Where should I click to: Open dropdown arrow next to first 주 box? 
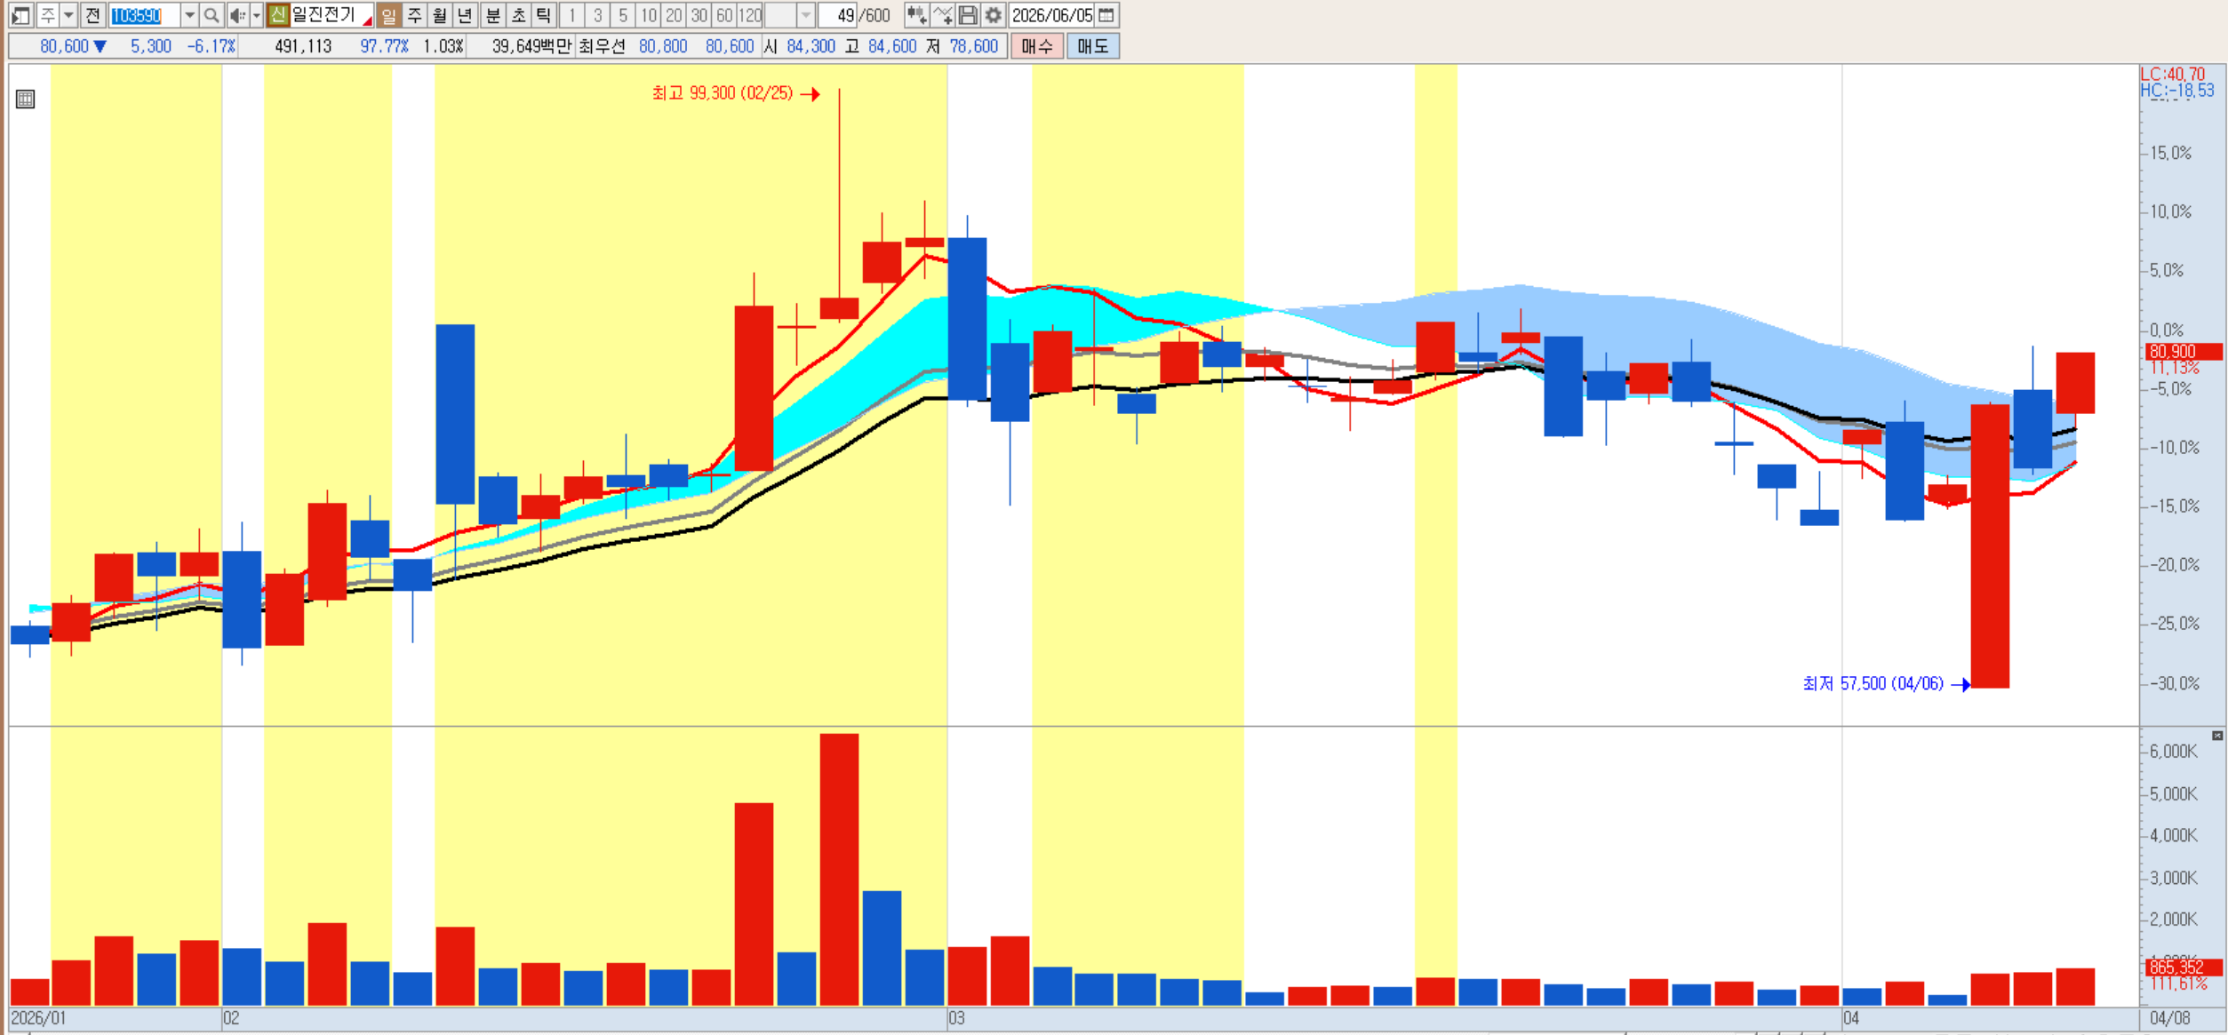[x=68, y=15]
